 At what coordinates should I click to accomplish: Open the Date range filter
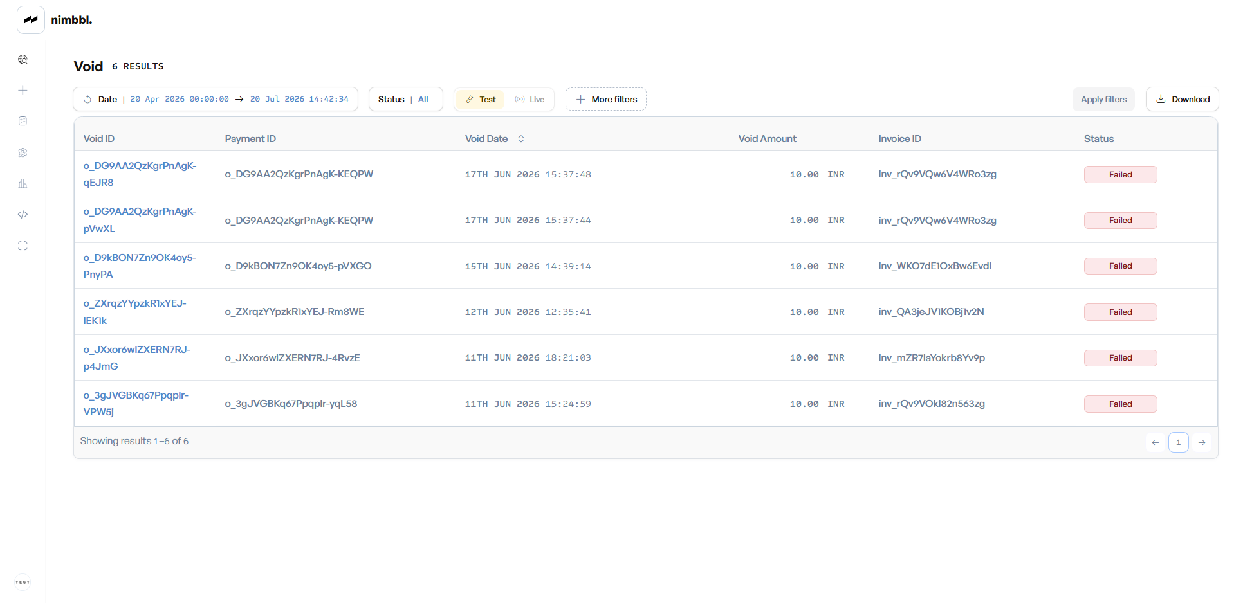pyautogui.click(x=216, y=100)
